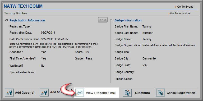Click the Special Instructions label
Viewport: 203px width, 101px height.
coord(22,72)
